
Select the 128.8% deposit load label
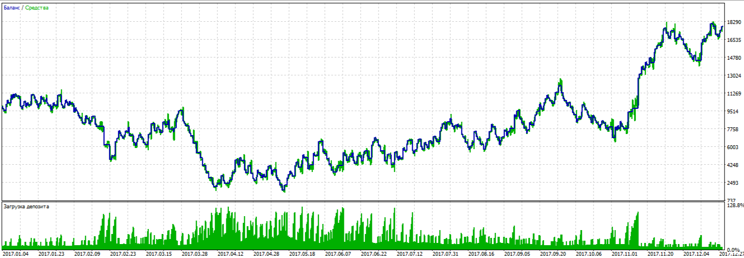pyautogui.click(x=734, y=206)
